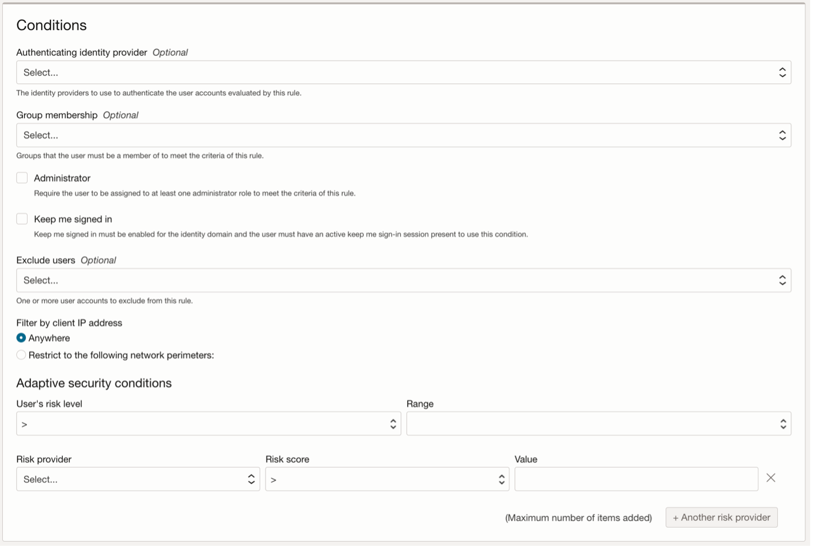Click the chevron on the Exclude users selector
Viewport: 813px width, 547px height.
(784, 280)
